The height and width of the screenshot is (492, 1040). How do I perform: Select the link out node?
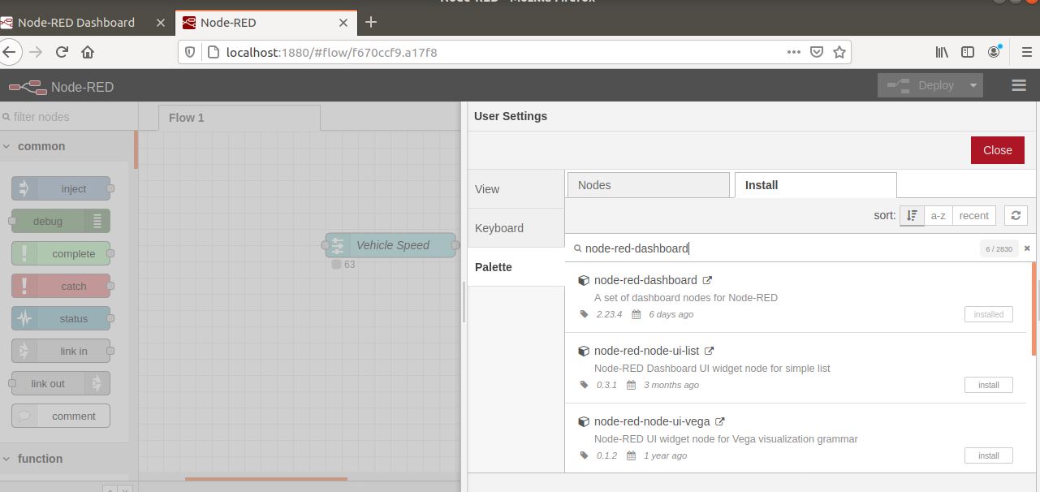point(61,383)
